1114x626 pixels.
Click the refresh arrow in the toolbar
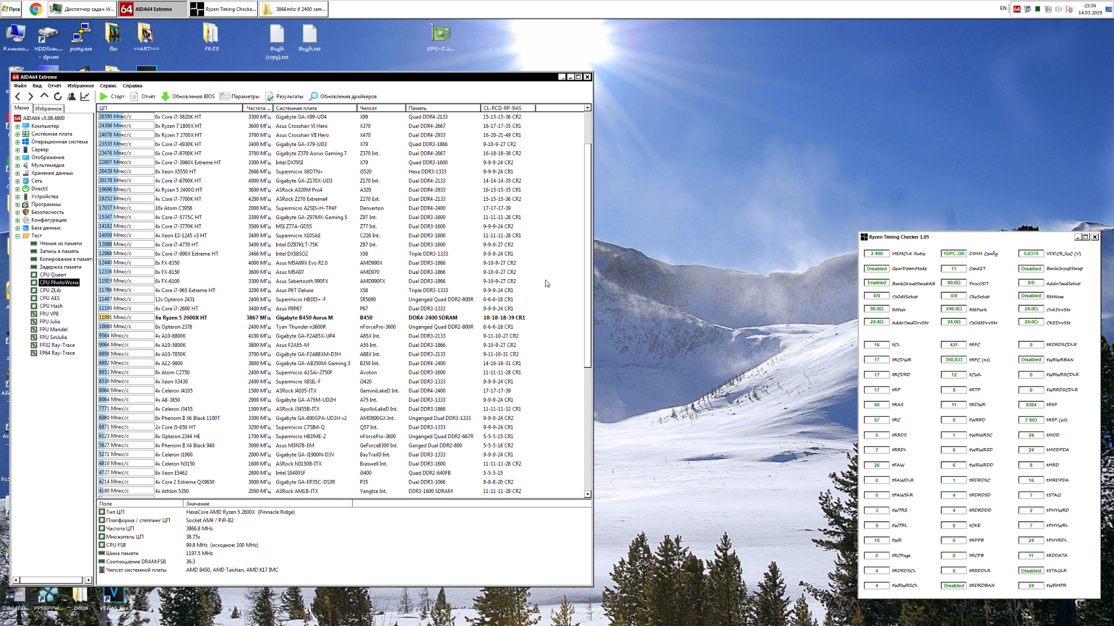click(58, 97)
